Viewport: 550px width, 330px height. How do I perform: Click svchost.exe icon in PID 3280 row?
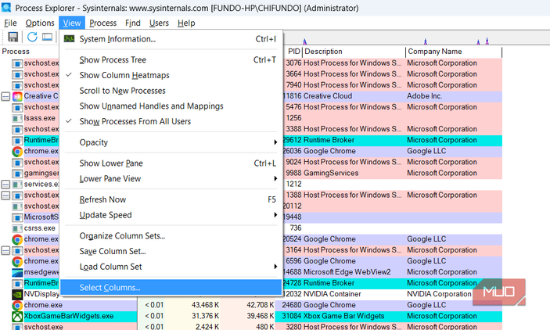(17, 327)
